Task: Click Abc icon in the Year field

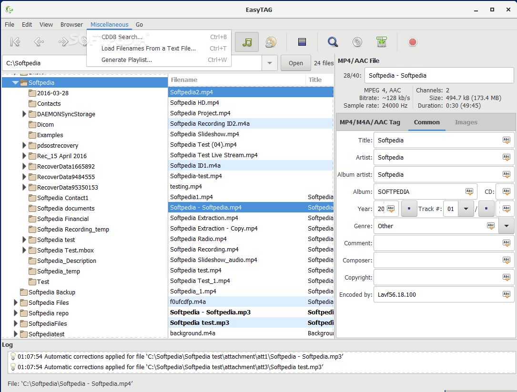Action: coord(391,209)
